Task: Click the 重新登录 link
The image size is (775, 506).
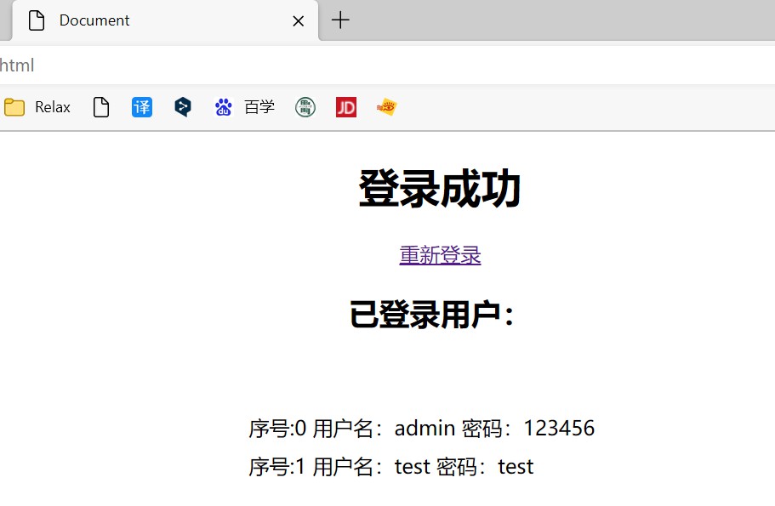Action: pyautogui.click(x=440, y=255)
